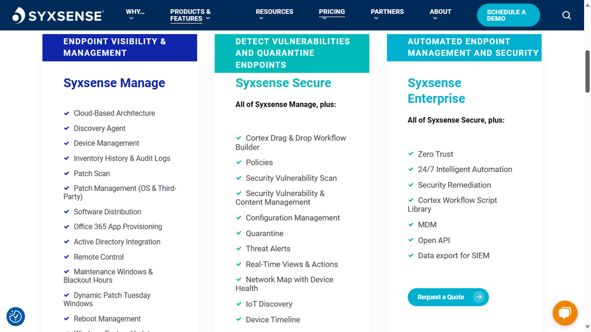Click the accessibility icon in the bottom-left corner
591x332 pixels.
(15, 317)
